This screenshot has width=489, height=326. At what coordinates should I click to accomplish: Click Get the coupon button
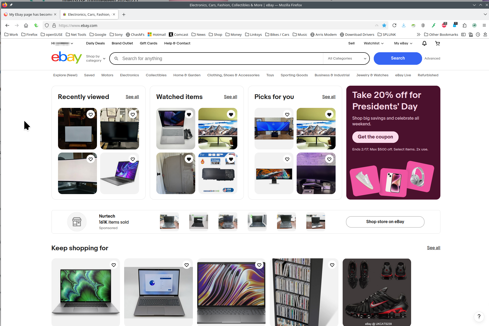tap(375, 137)
